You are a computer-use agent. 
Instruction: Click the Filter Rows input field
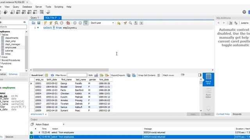[77, 75]
